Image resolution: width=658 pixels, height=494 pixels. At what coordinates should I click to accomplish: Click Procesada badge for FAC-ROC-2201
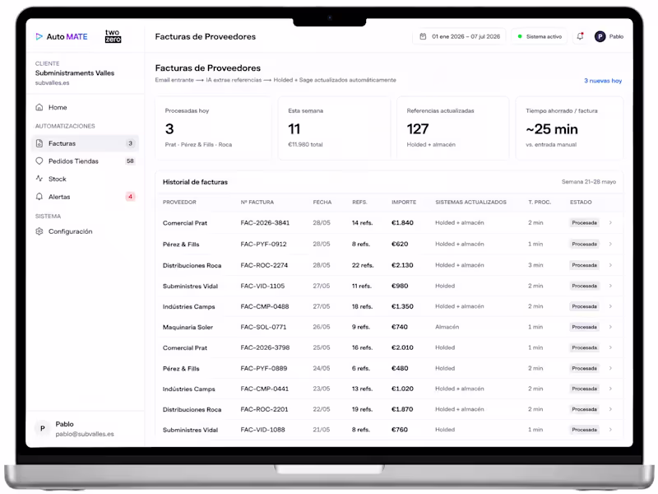(x=584, y=409)
